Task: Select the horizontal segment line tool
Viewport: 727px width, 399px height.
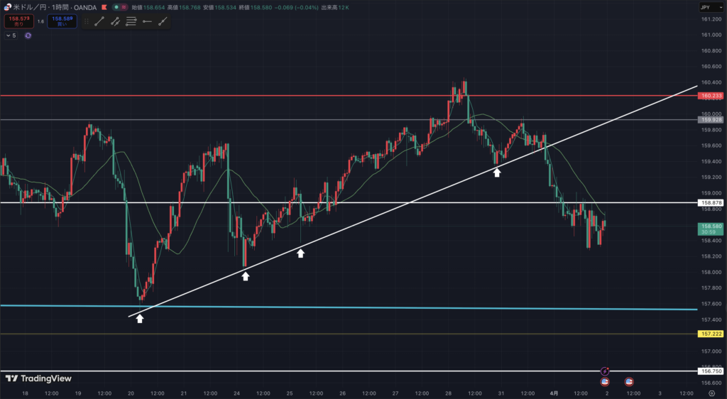Action: (x=147, y=21)
